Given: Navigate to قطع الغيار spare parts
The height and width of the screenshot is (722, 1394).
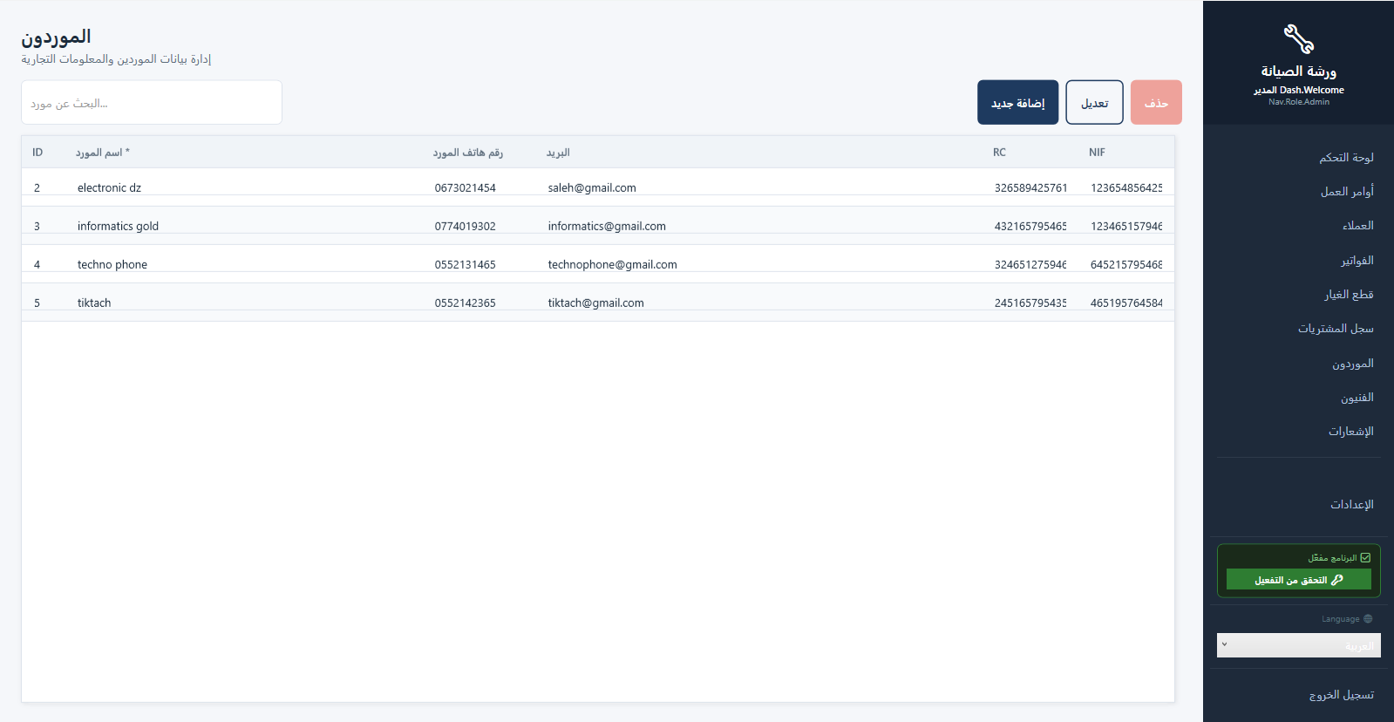Looking at the screenshot, I should click(1349, 295).
